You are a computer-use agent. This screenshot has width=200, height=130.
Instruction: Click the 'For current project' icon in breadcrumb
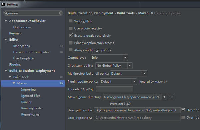click(x=152, y=13)
